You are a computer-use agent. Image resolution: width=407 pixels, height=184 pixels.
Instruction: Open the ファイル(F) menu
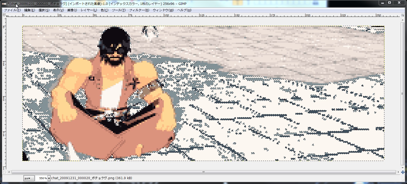click(x=12, y=10)
